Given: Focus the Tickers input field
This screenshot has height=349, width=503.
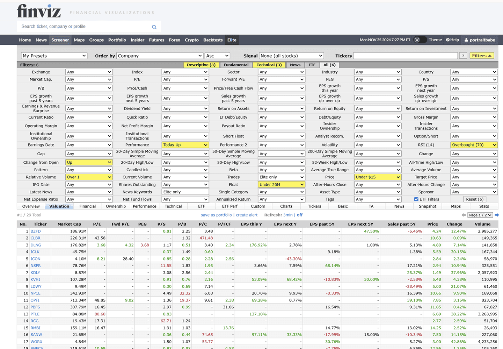Looking at the screenshot, I should (x=405, y=56).
